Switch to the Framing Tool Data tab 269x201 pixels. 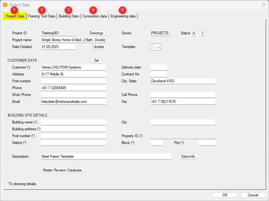coord(42,16)
